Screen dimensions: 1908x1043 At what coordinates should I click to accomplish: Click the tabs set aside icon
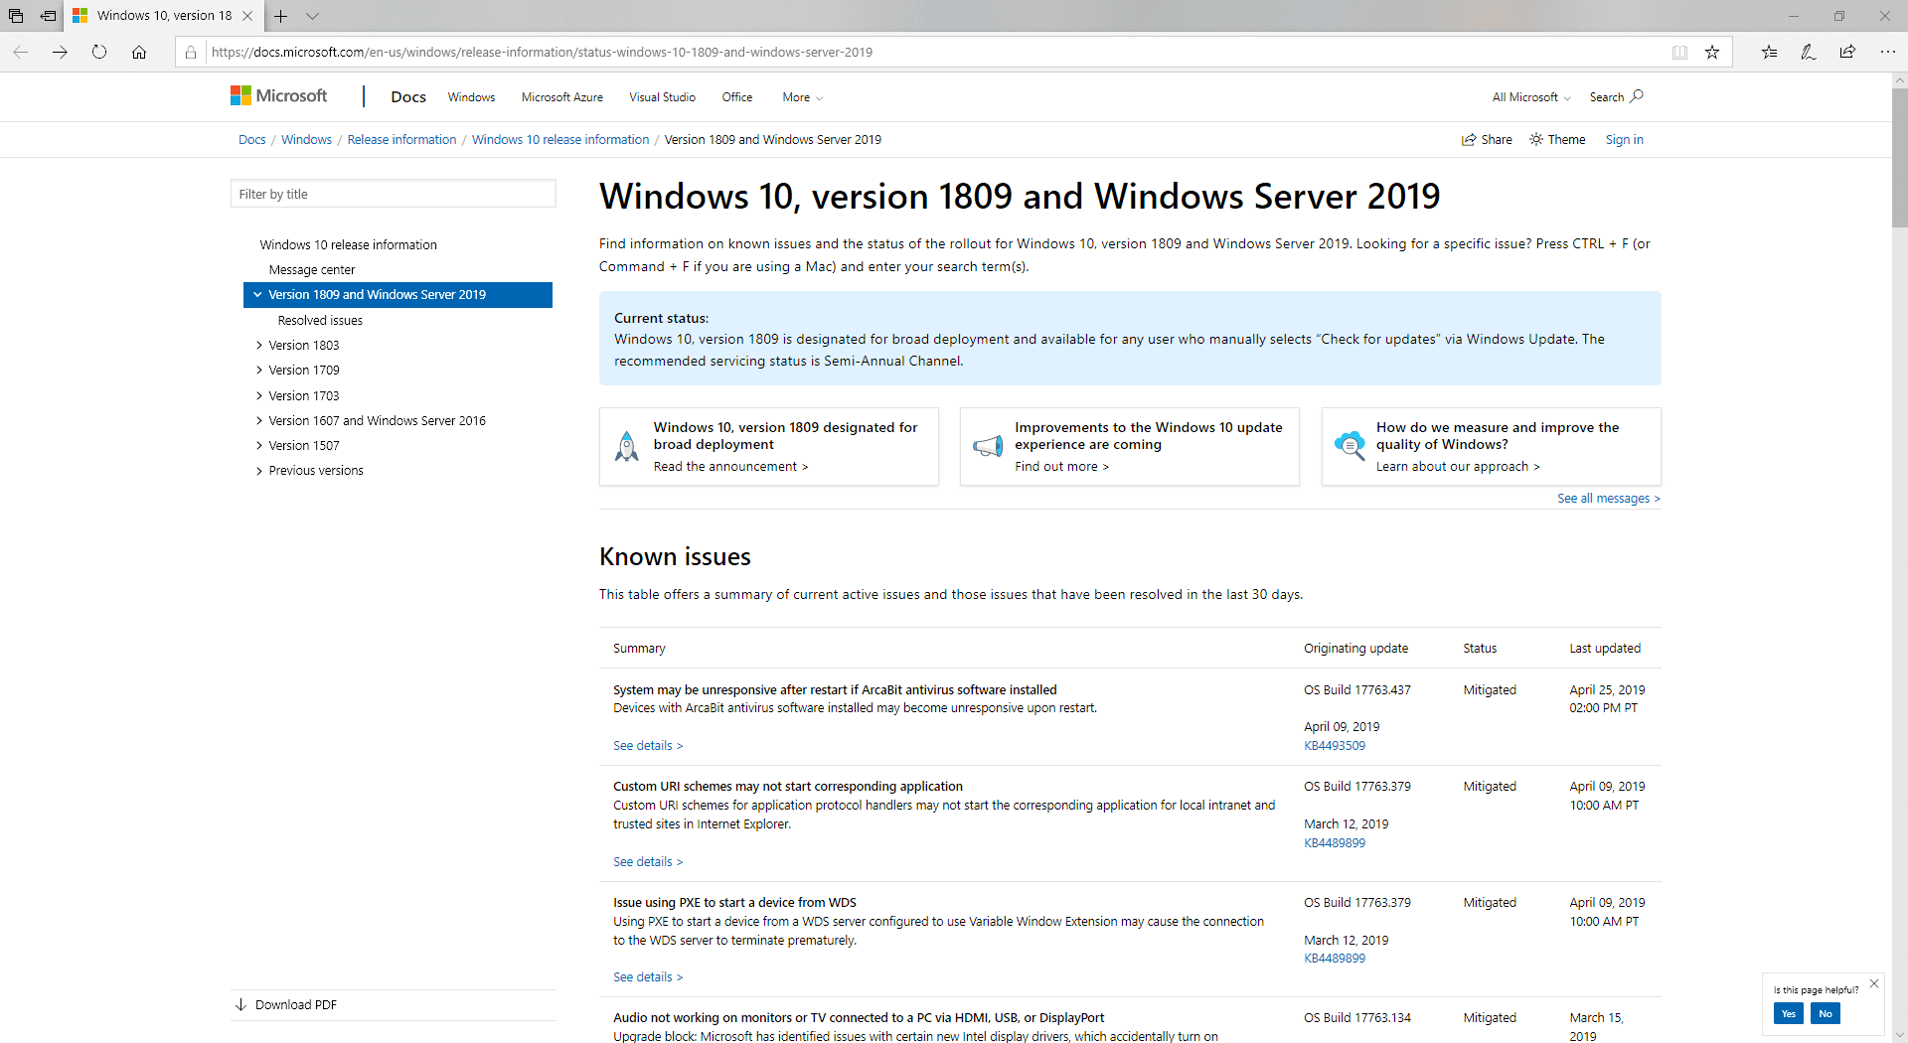point(16,16)
